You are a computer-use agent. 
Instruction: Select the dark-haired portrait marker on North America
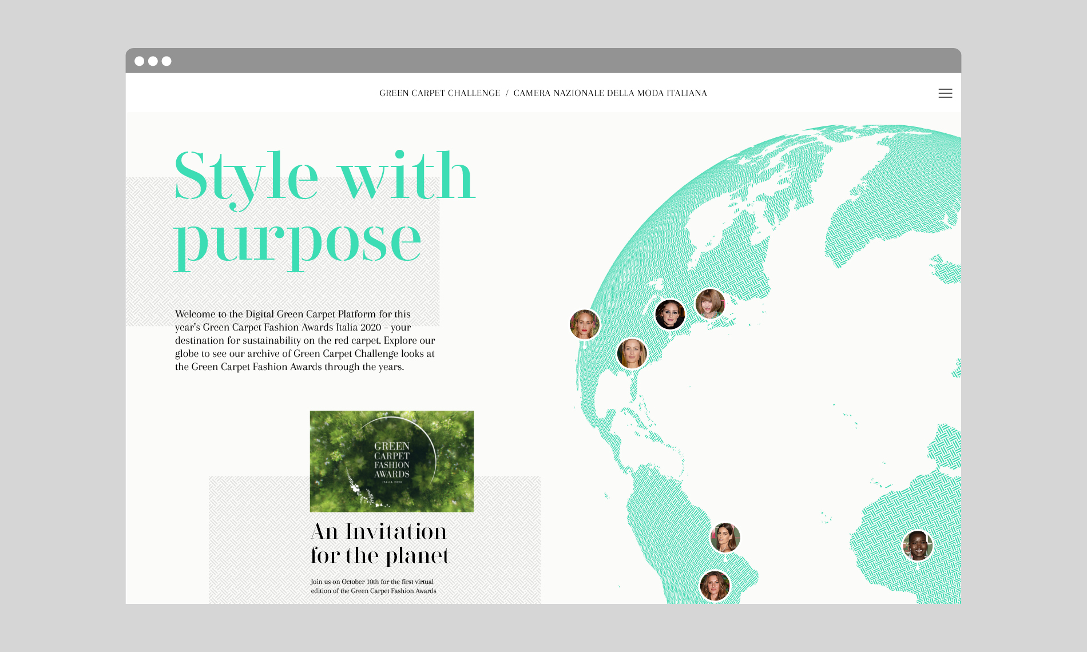pyautogui.click(x=669, y=315)
